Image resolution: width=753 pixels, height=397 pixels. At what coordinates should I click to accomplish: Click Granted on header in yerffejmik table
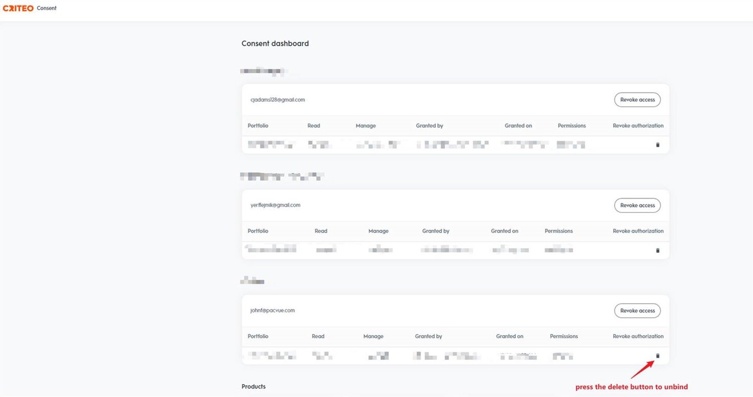click(x=504, y=231)
